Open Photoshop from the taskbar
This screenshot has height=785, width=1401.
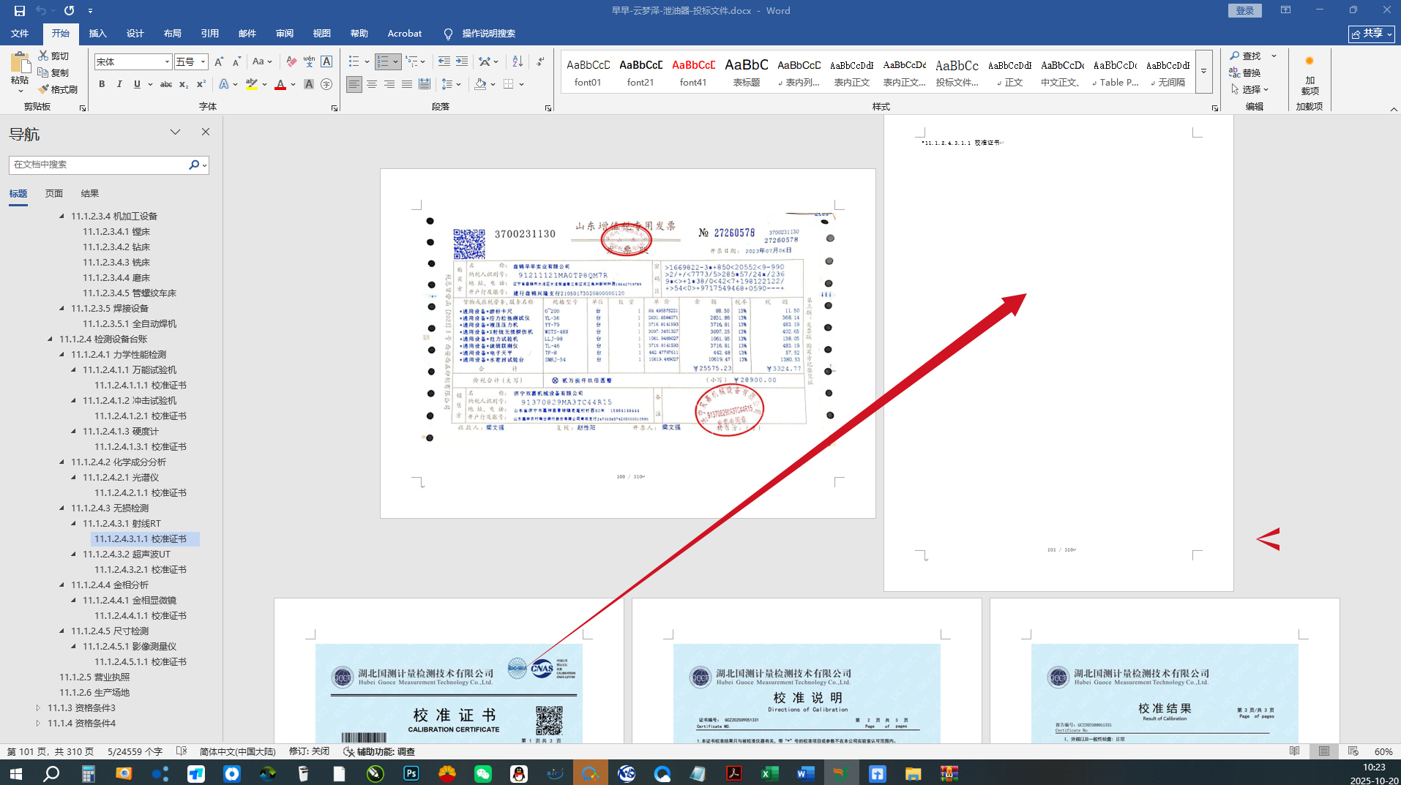[x=411, y=773]
